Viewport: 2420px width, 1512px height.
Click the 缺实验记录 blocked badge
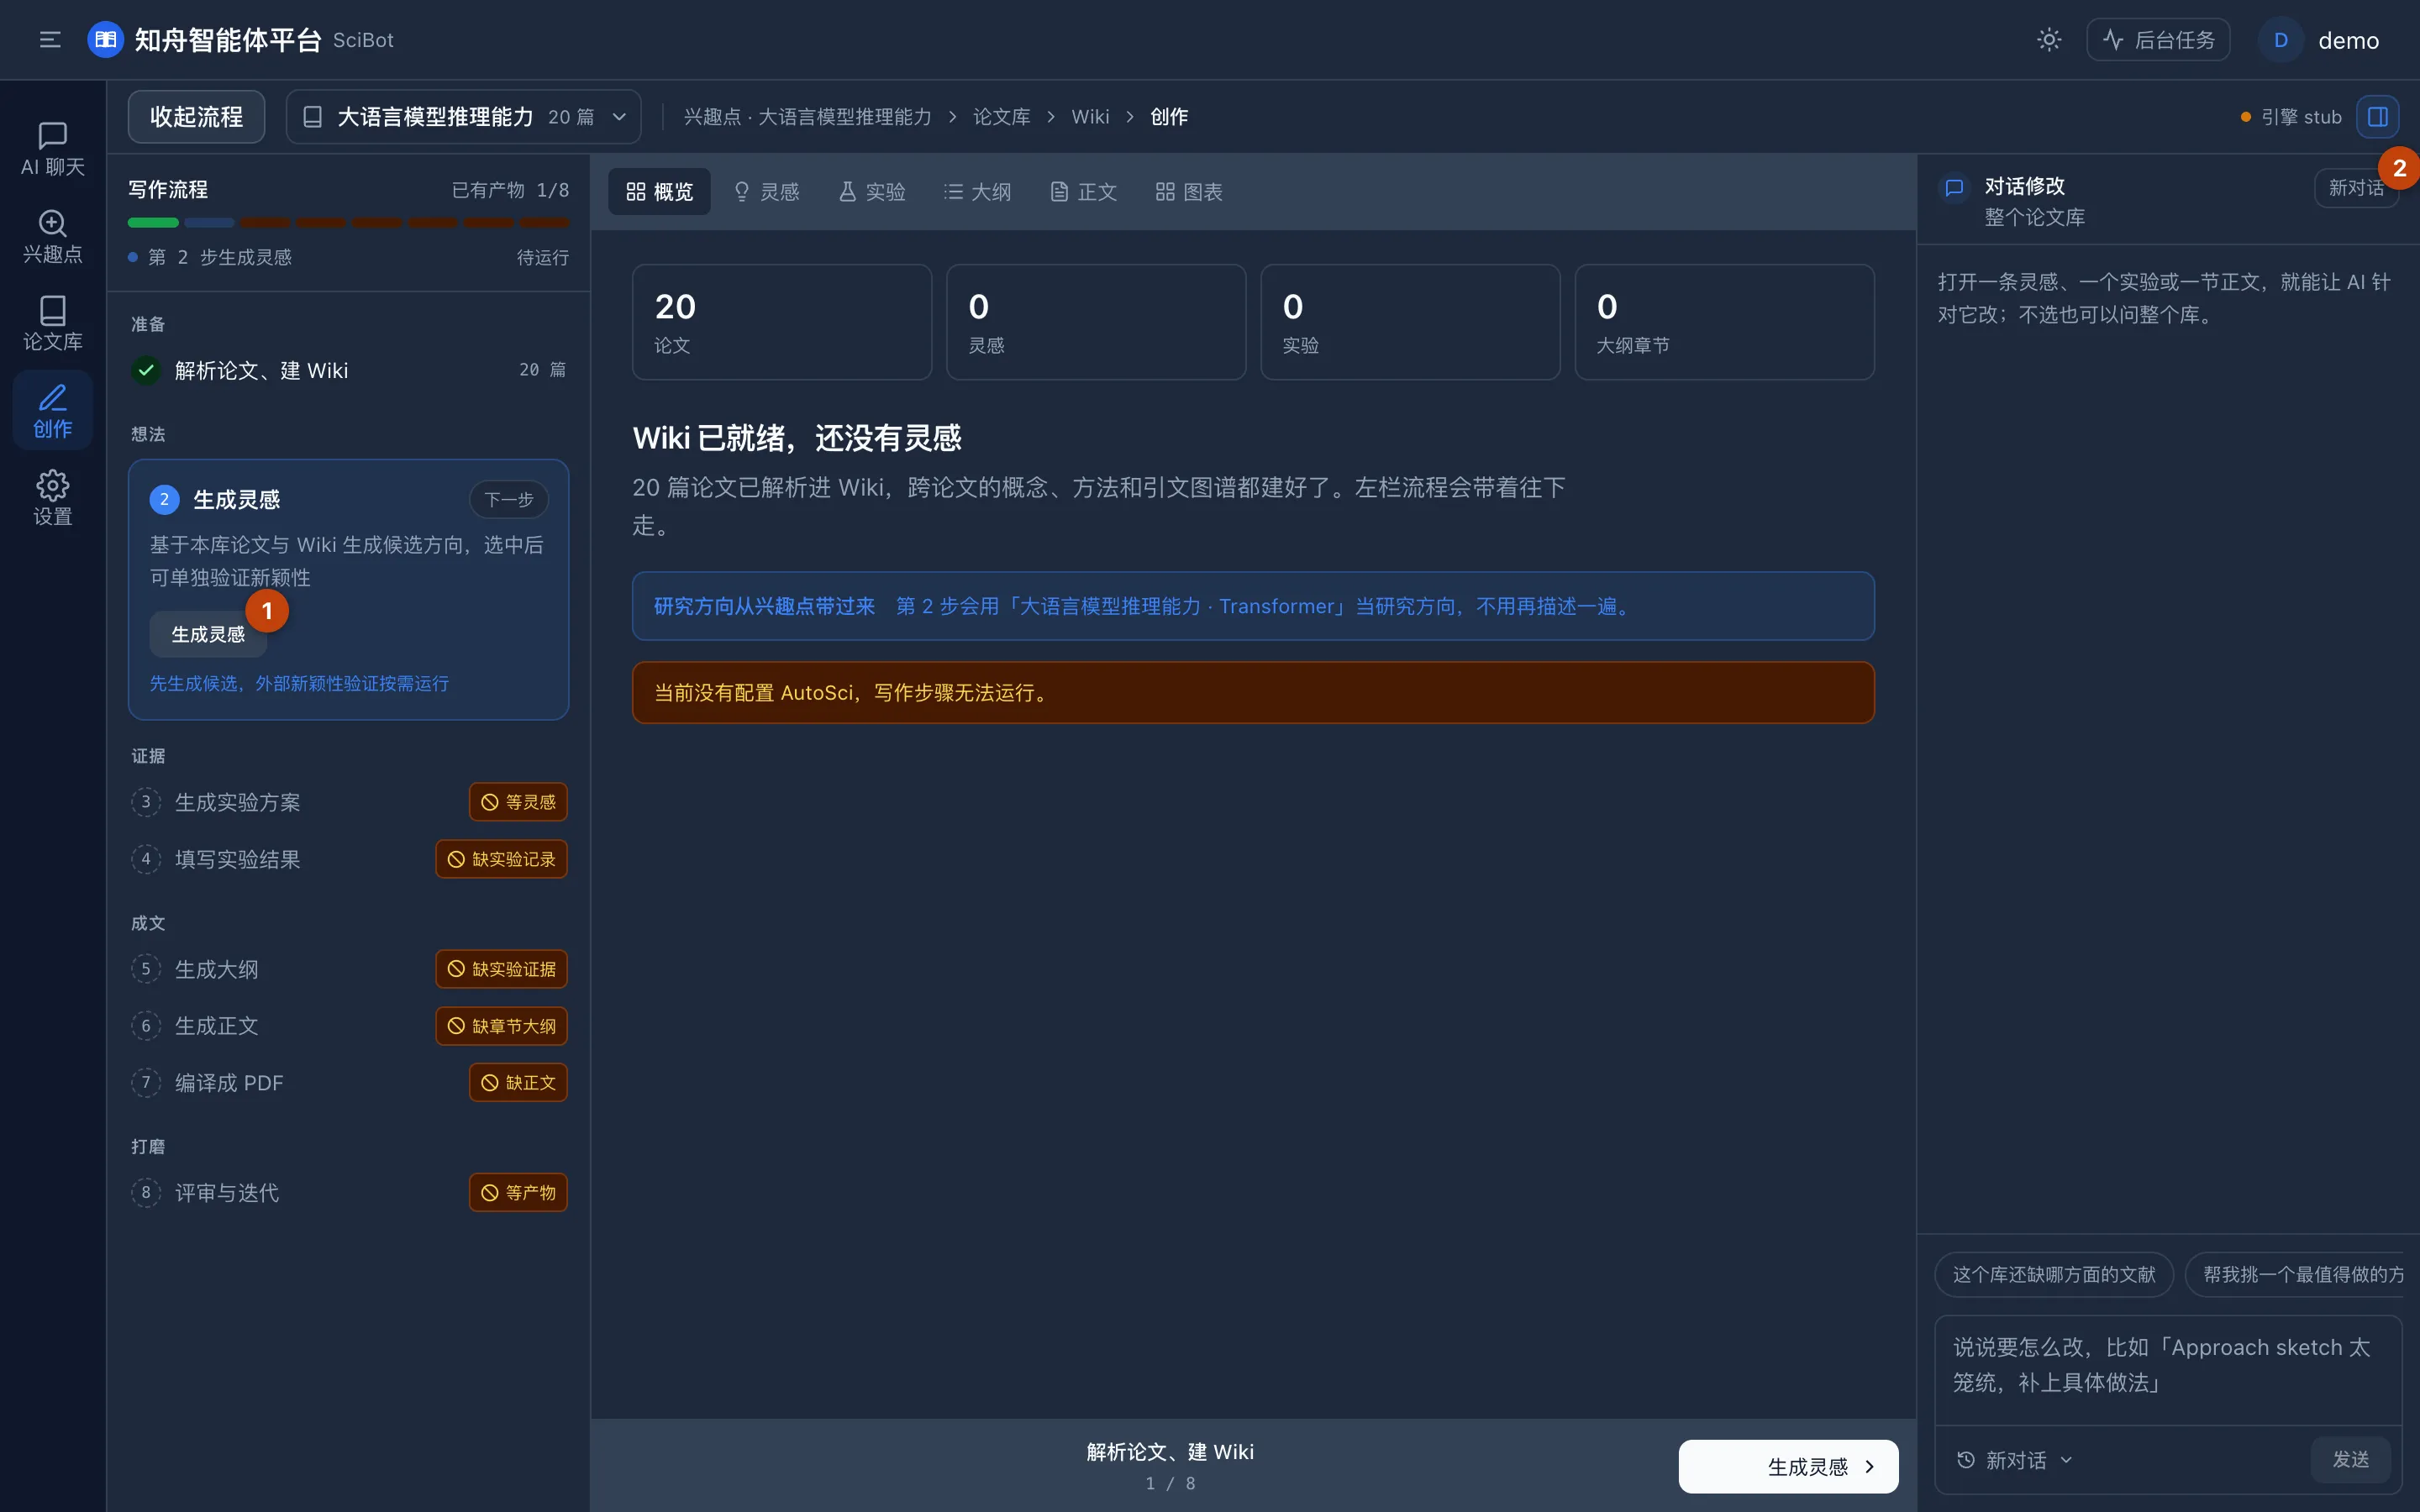tap(501, 859)
